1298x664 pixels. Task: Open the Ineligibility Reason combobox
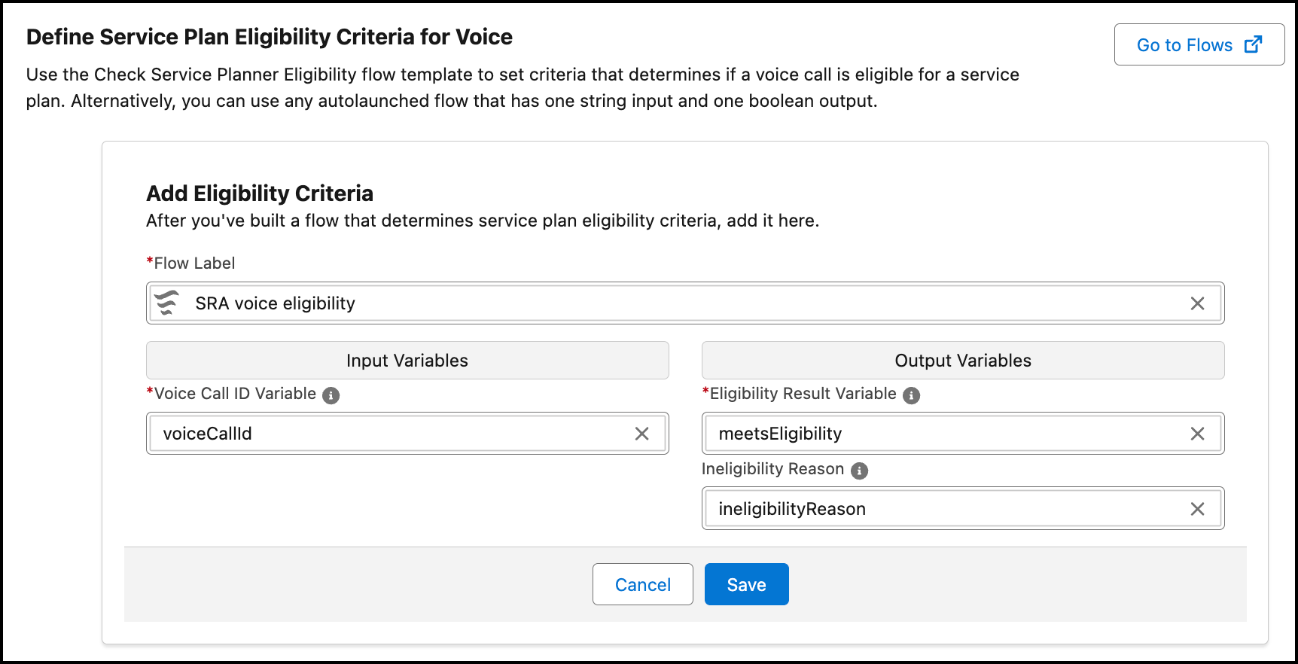pos(963,509)
